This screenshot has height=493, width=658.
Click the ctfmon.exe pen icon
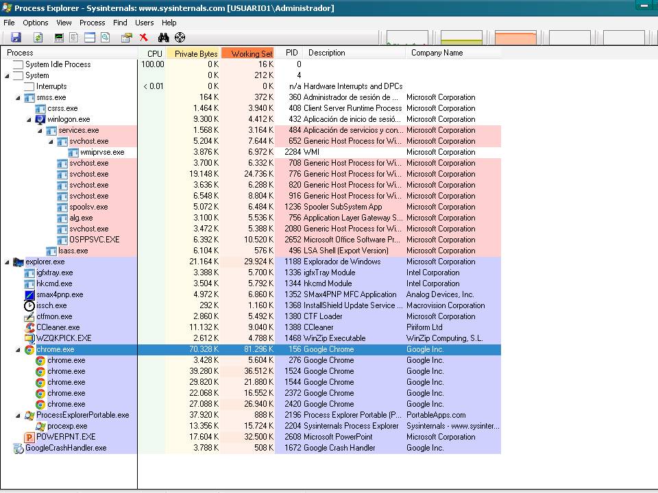[x=29, y=316]
